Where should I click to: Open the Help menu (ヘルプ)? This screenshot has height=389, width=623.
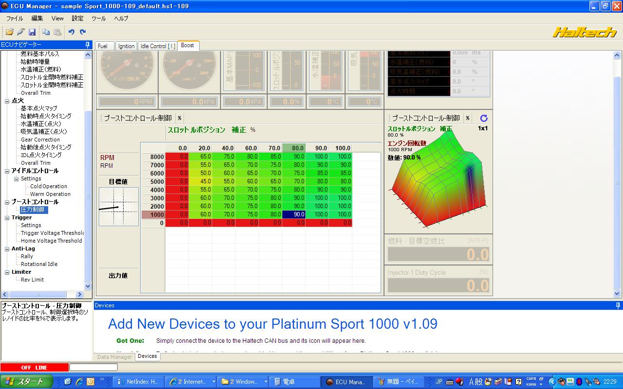[121, 18]
